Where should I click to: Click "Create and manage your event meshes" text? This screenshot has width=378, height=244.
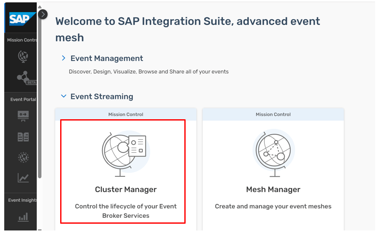pos(273,206)
